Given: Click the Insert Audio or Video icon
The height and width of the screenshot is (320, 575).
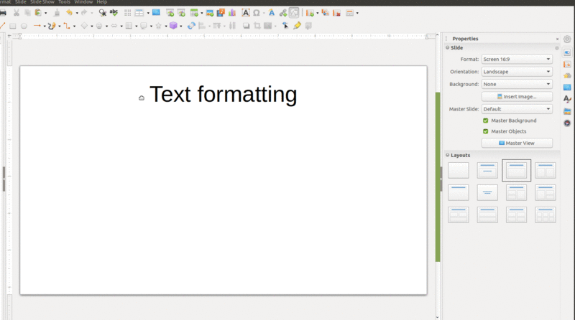Looking at the screenshot, I should point(221,13).
